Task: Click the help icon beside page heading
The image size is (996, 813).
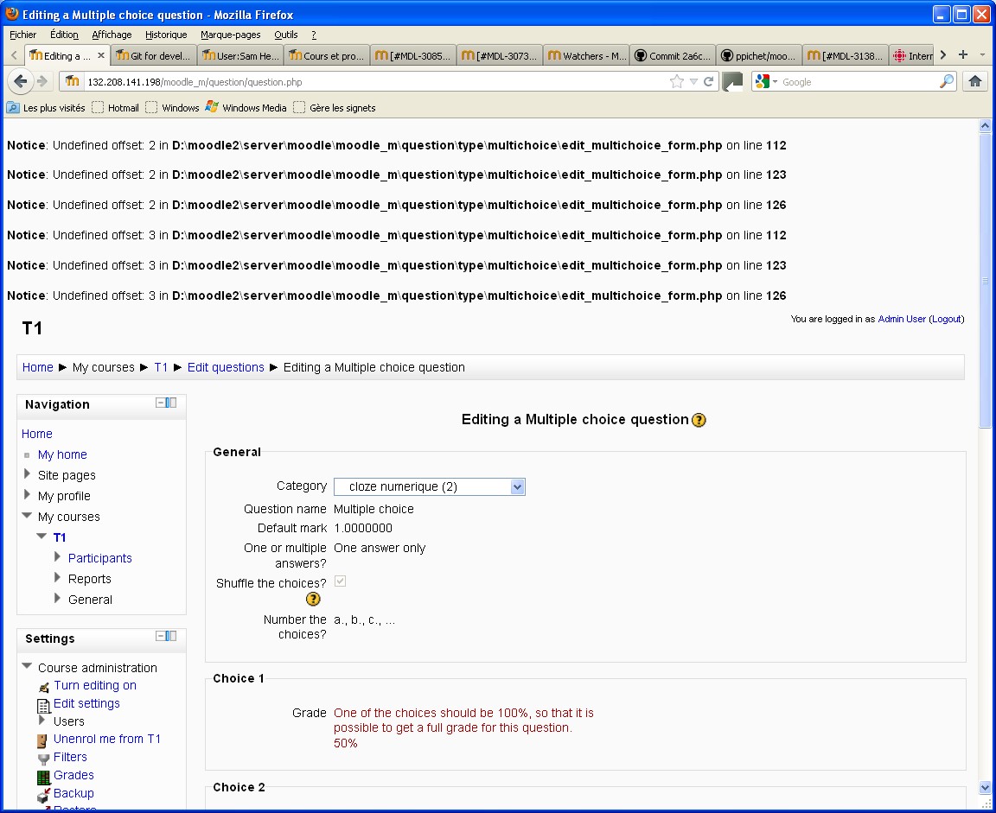Action: (699, 420)
